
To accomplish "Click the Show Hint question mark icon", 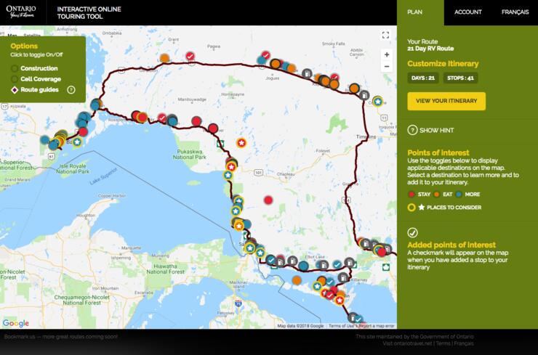I will 412,130.
